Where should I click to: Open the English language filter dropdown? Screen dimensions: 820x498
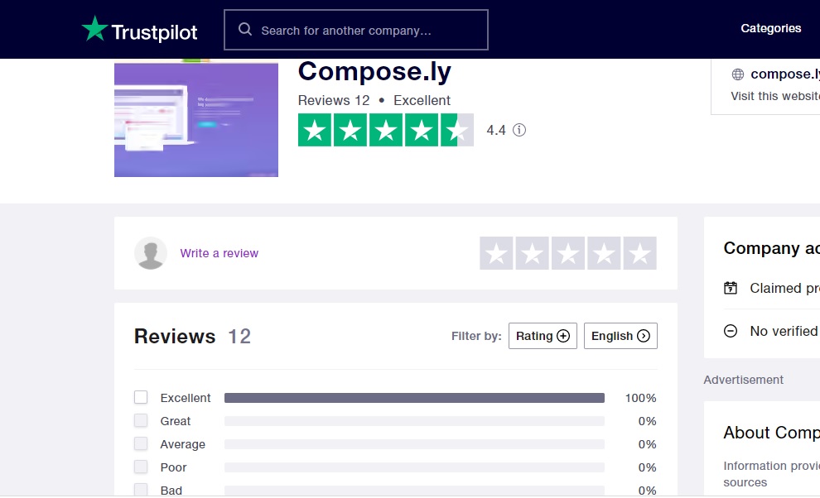pos(620,336)
